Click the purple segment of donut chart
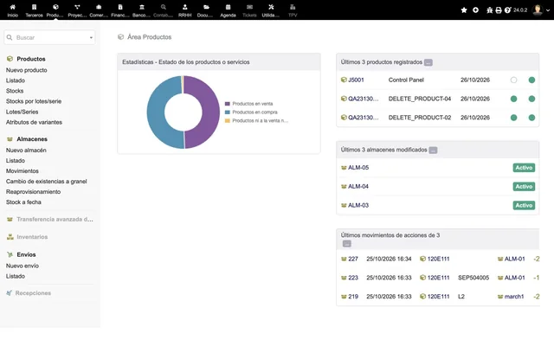Image resolution: width=554 pixels, height=346 pixels. pos(210,112)
